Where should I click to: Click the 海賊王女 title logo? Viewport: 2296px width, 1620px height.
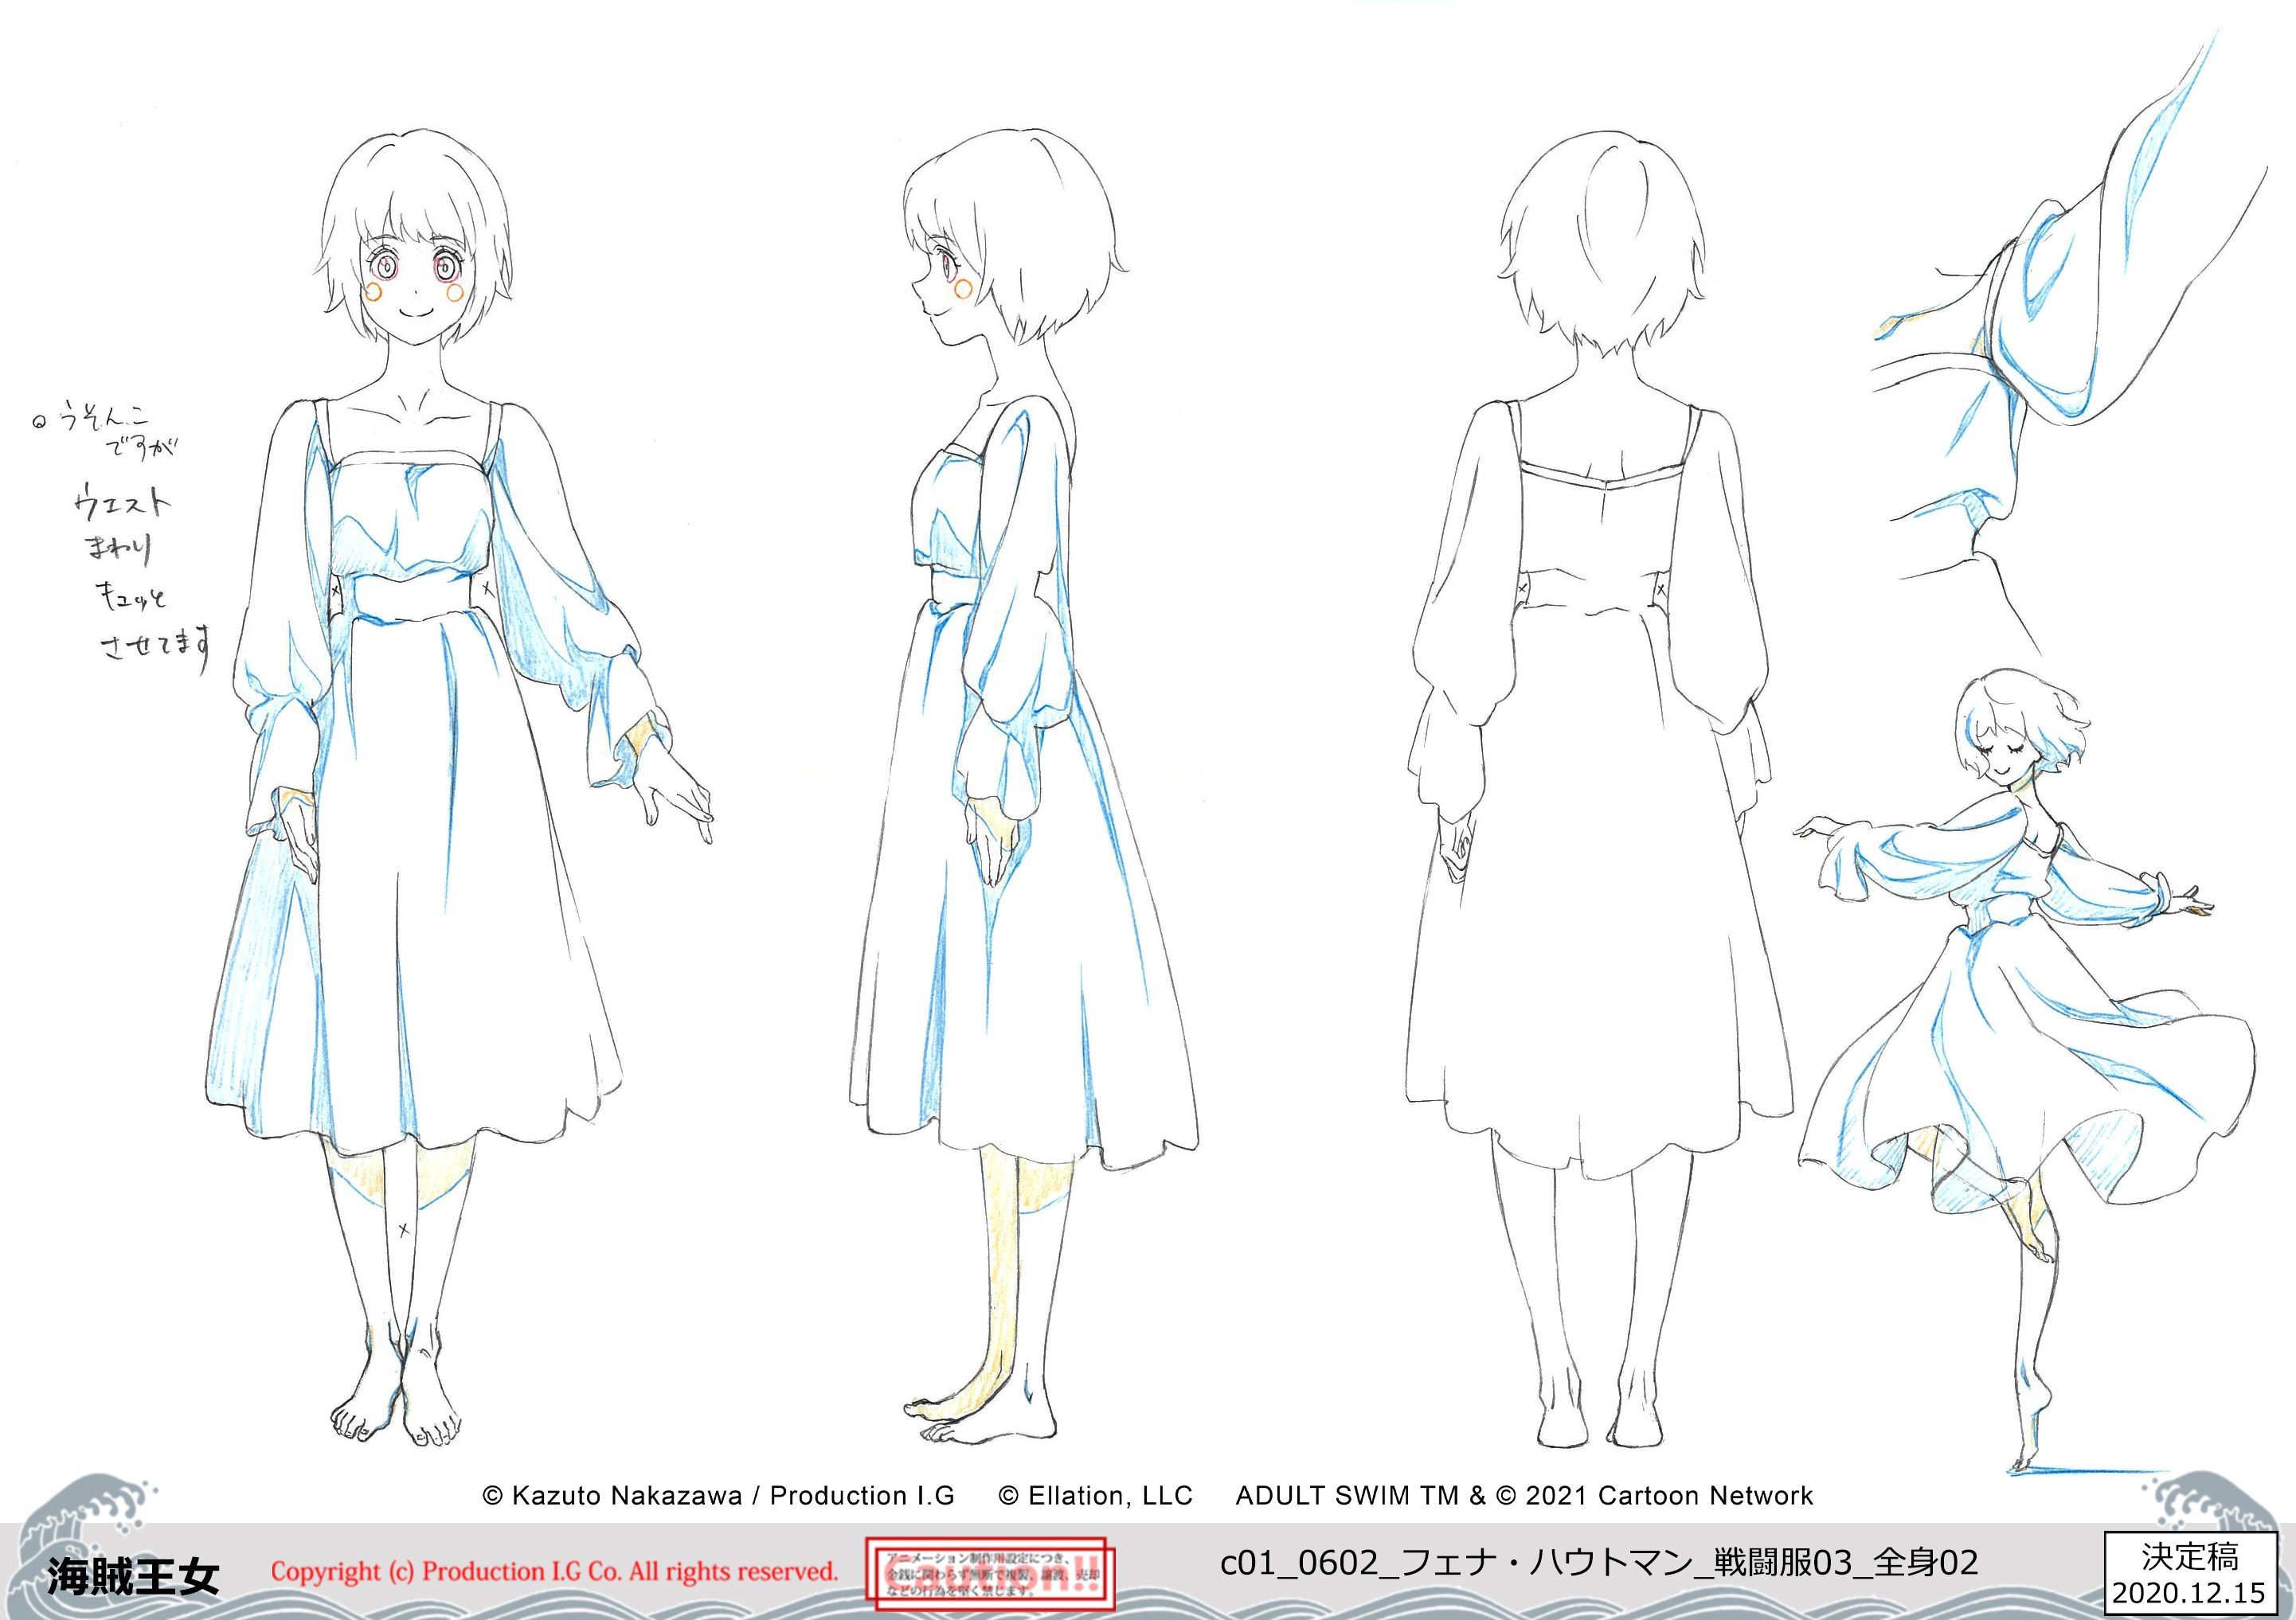(x=133, y=1576)
